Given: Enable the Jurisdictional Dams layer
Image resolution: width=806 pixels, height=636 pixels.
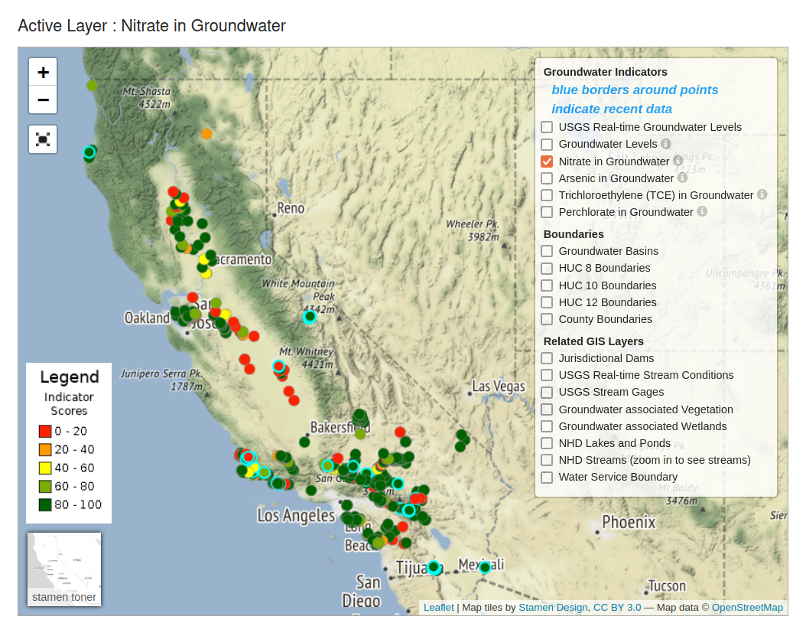Looking at the screenshot, I should click(547, 358).
